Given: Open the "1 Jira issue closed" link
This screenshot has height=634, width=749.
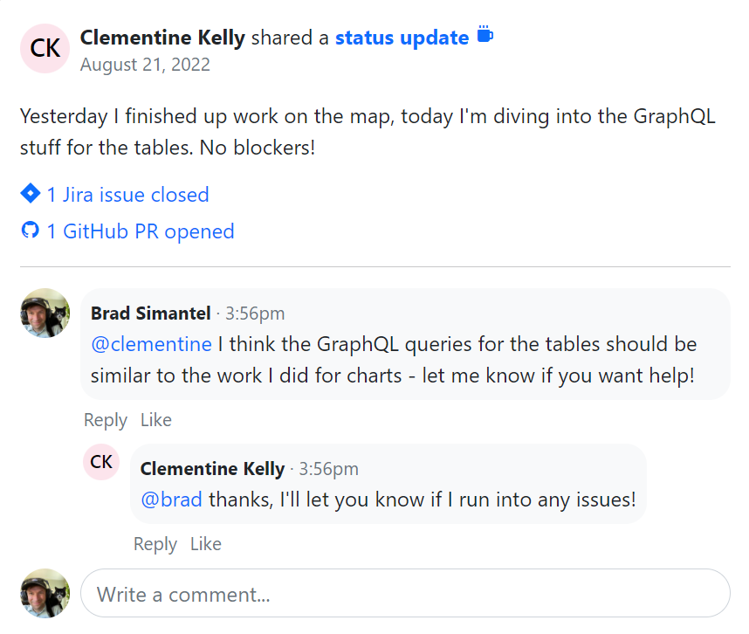Looking at the screenshot, I should pos(127,195).
